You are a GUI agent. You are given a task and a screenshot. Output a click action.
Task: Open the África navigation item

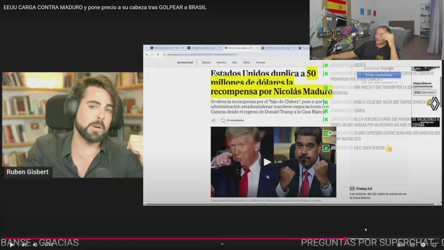[246, 62]
